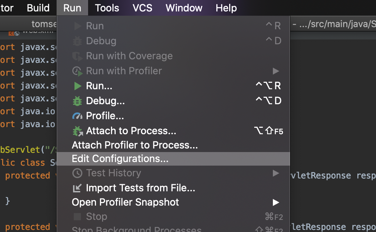Close the open Run menu header
Screen dimensions: 376x232
click(72, 8)
